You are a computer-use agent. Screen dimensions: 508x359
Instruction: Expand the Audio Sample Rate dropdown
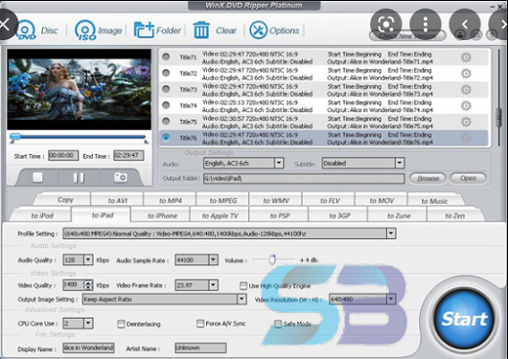pos(213,259)
